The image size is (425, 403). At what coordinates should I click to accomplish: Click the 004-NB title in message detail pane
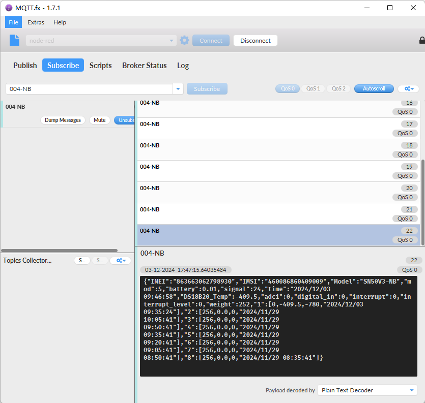pos(152,253)
